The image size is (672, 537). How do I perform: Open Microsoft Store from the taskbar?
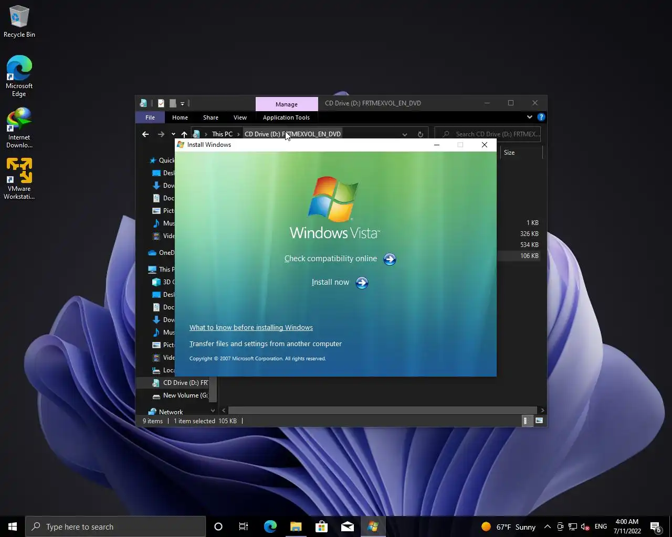tap(321, 527)
